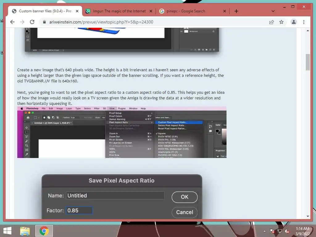
Task: Open the Action Center flag icon
Action: point(272,231)
